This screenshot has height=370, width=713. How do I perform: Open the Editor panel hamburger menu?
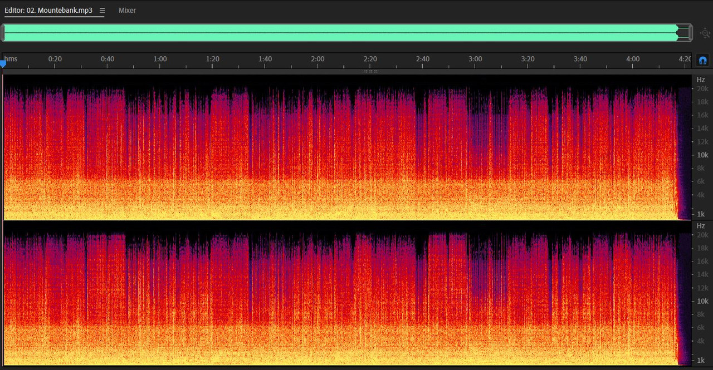(x=102, y=11)
